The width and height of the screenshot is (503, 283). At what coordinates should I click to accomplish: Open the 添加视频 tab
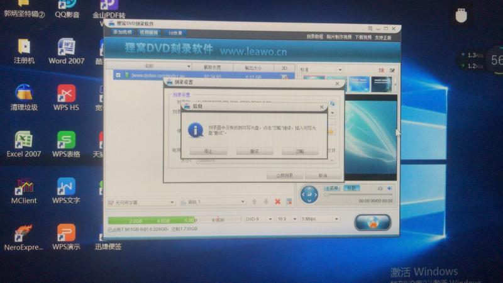(123, 32)
